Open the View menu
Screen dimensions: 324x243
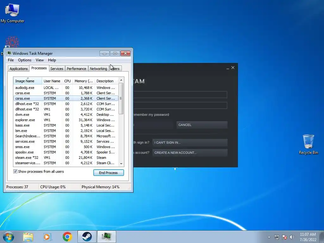point(40,60)
